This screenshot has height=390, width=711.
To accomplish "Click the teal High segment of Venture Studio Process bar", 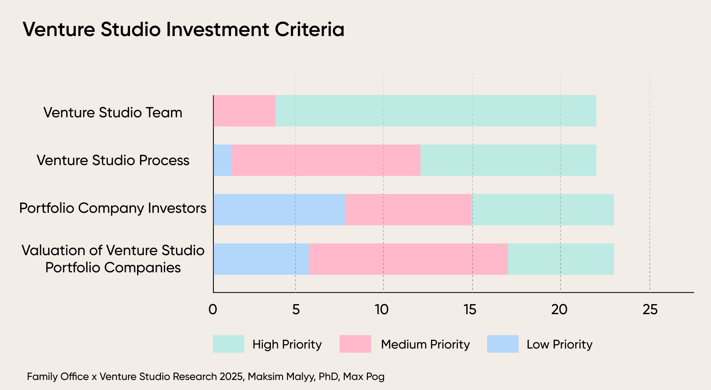I will point(508,160).
